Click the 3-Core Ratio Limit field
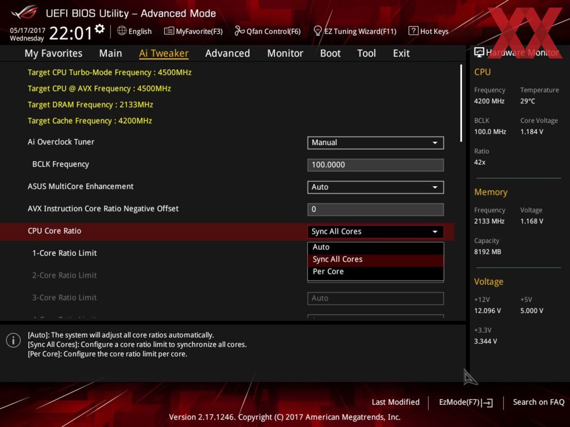Screen dimensions: 570x427 tap(376, 298)
